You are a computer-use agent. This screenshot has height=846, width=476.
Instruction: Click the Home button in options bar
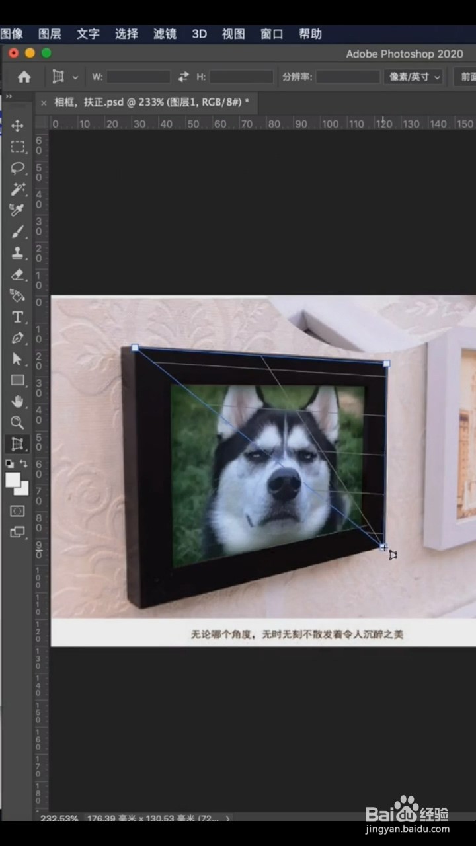(24, 77)
